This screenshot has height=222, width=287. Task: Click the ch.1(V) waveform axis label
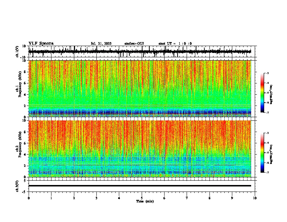pyautogui.click(x=17, y=52)
